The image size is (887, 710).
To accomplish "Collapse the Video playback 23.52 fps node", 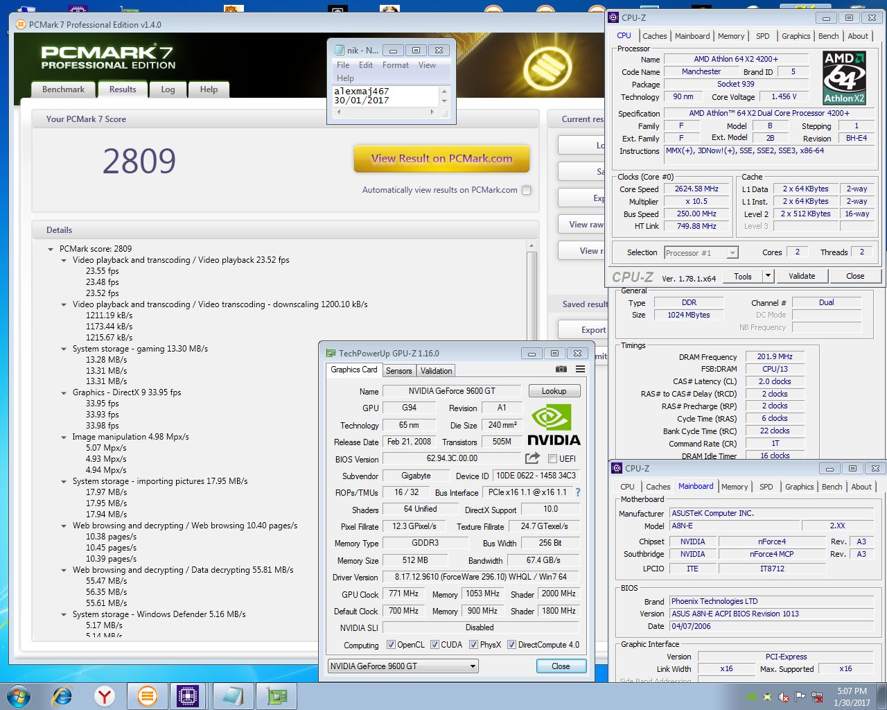I will (x=64, y=260).
